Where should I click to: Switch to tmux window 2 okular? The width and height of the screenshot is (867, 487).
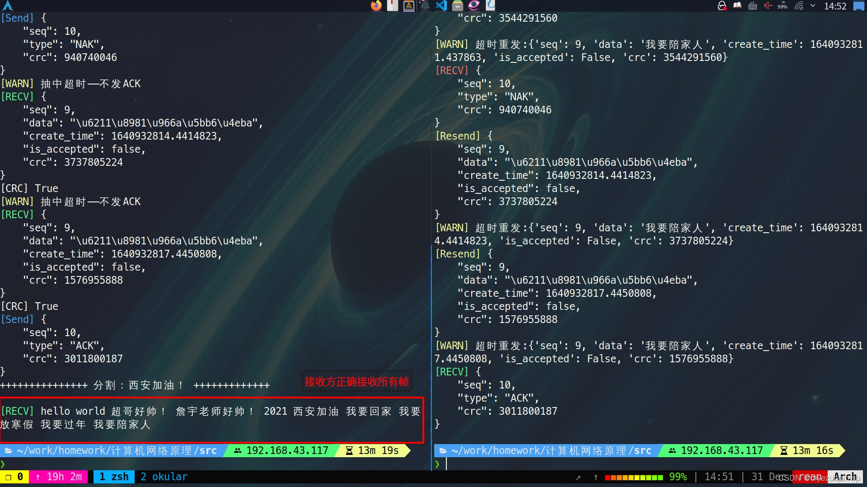pos(164,477)
